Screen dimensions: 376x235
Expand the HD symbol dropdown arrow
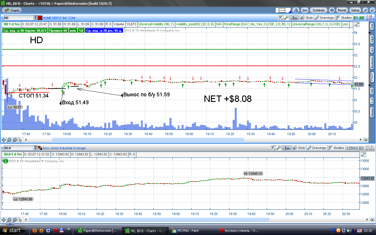pyautogui.click(x=36, y=18)
